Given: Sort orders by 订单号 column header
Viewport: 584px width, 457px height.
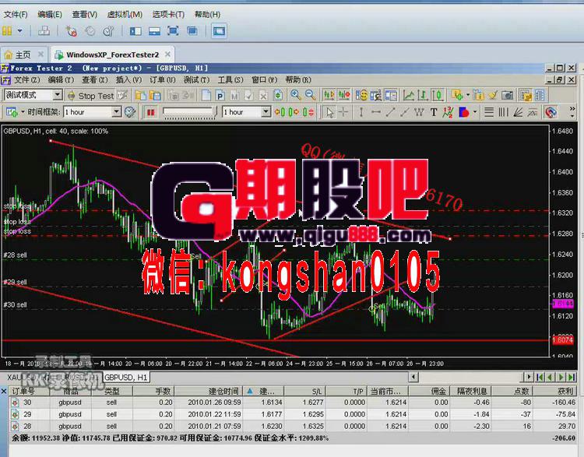Looking at the screenshot, I should click(x=30, y=391).
